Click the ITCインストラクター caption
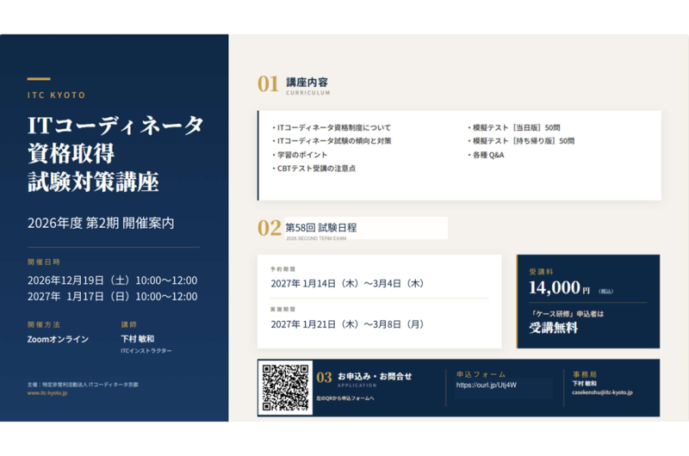This screenshot has width=689, height=456. [146, 351]
